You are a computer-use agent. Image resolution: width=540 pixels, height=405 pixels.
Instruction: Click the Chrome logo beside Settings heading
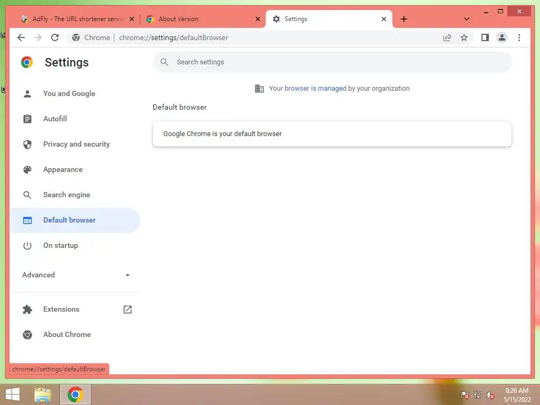tap(27, 62)
